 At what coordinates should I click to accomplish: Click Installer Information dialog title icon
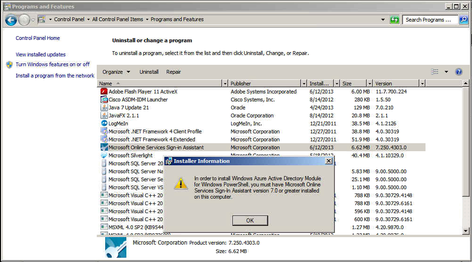point(169,161)
